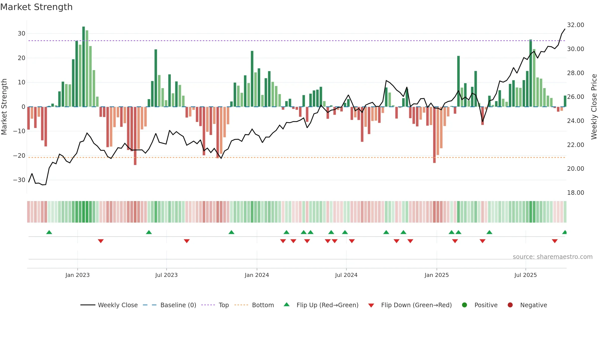Click the 0 strength axis label
Viewport: 601px width, 338px height.
23,107
